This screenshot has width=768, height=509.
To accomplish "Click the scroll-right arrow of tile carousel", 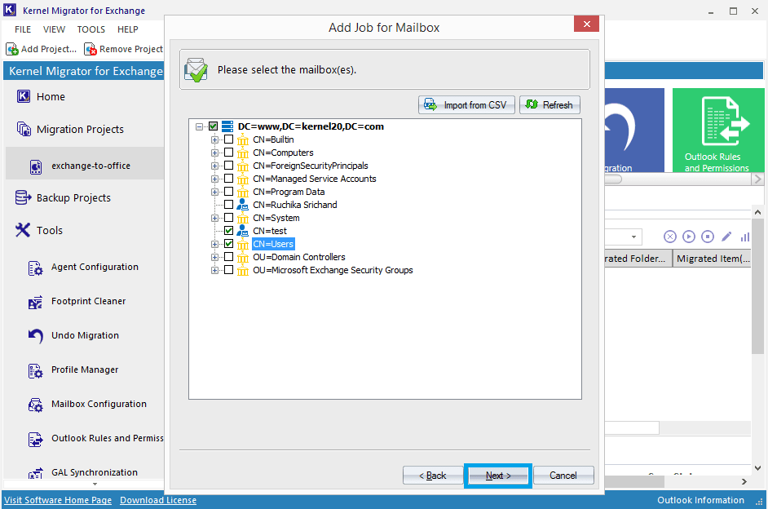I will 757,179.
